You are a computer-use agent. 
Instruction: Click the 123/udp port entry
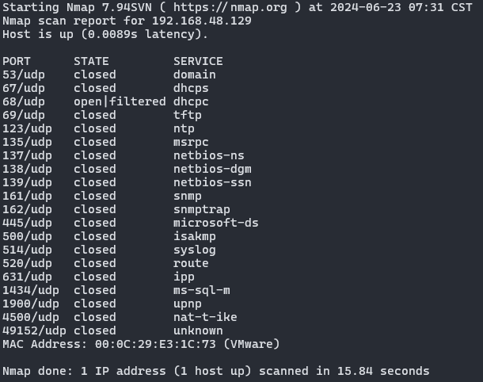pyautogui.click(x=23, y=128)
